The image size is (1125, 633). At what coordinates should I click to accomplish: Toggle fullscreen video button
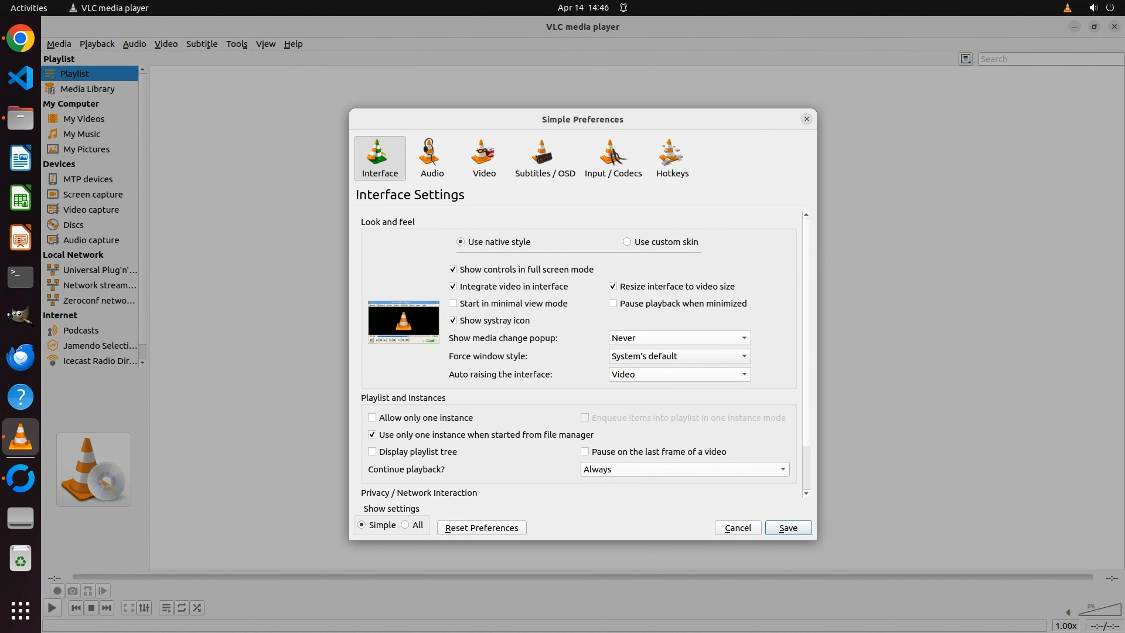pyautogui.click(x=129, y=608)
